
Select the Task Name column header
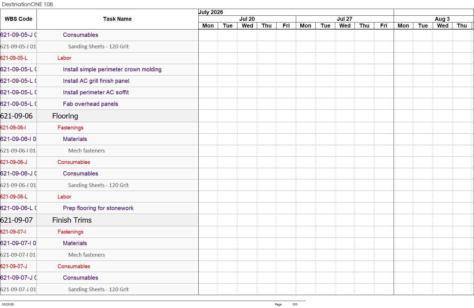117,19
